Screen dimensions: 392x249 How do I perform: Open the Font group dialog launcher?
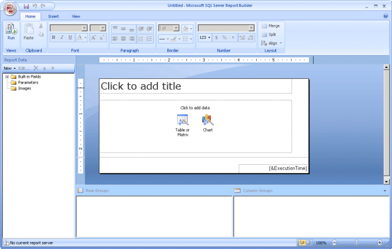point(106,50)
